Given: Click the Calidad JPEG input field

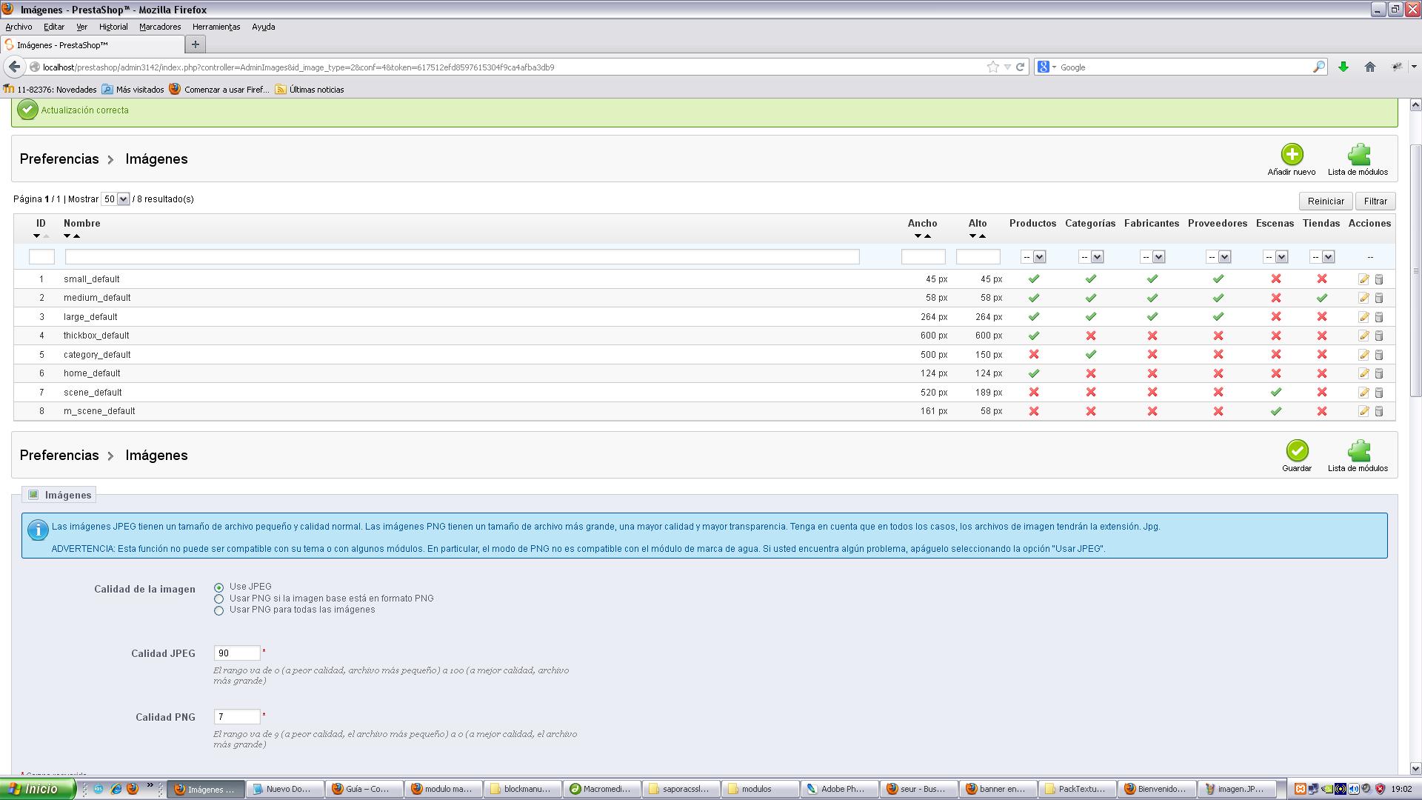Looking at the screenshot, I should coord(237,653).
